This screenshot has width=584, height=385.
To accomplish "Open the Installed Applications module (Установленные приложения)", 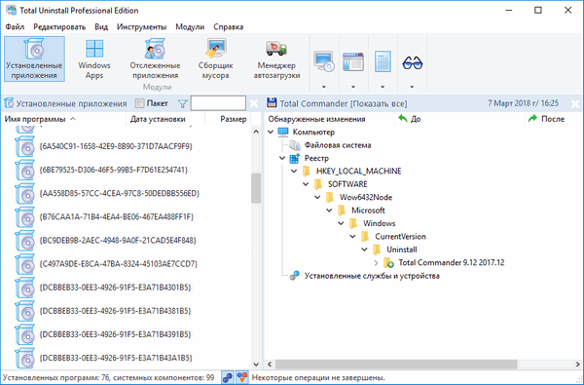I will click(34, 58).
